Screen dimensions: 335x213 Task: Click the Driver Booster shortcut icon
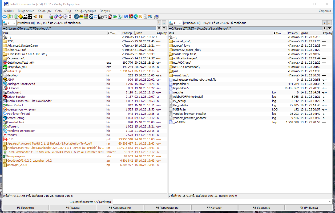point(5,97)
